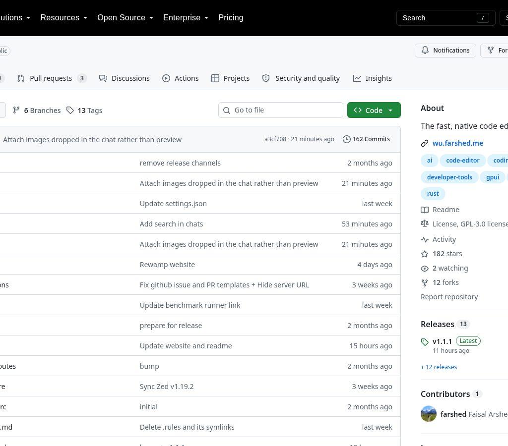
Task: Select the ai topic tag
Action: click(430, 161)
